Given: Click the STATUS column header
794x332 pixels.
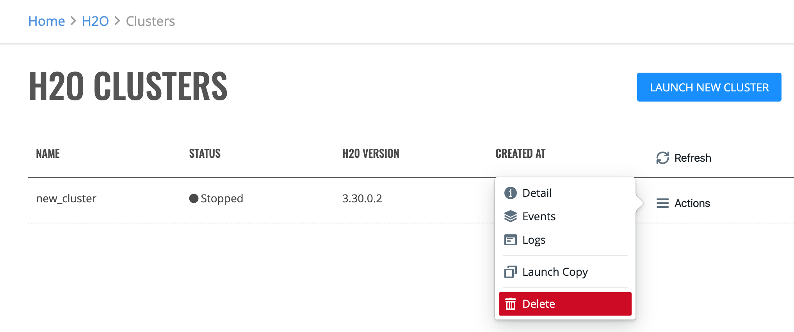Looking at the screenshot, I should [x=205, y=154].
